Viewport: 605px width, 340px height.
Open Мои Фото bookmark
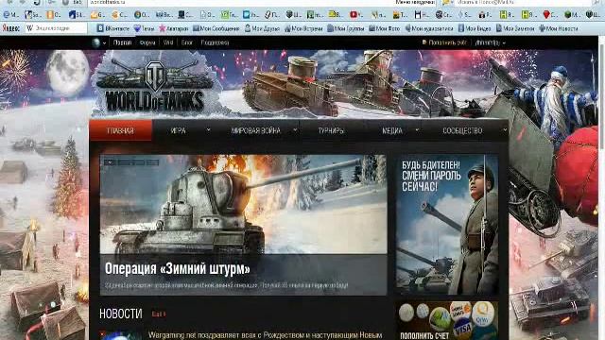pyautogui.click(x=385, y=28)
